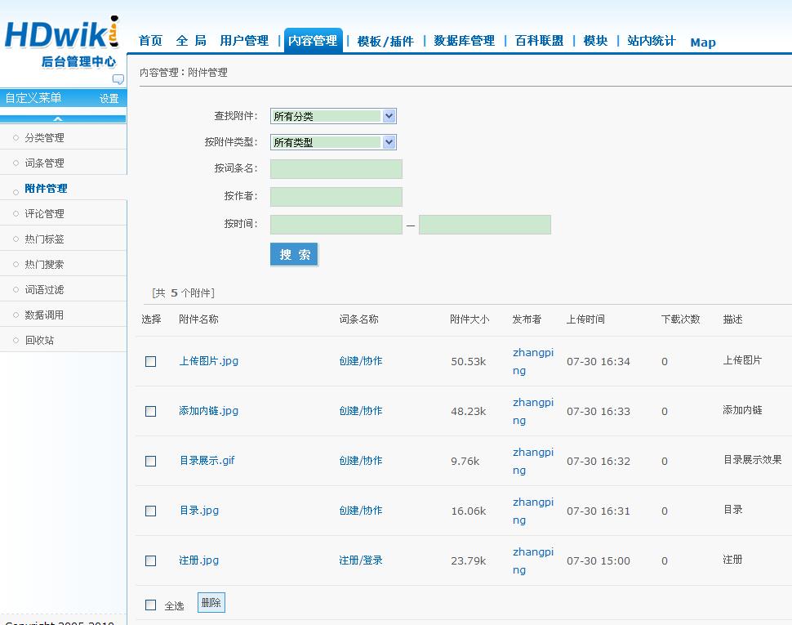Click the 删除 button
792x625 pixels.
tap(211, 602)
